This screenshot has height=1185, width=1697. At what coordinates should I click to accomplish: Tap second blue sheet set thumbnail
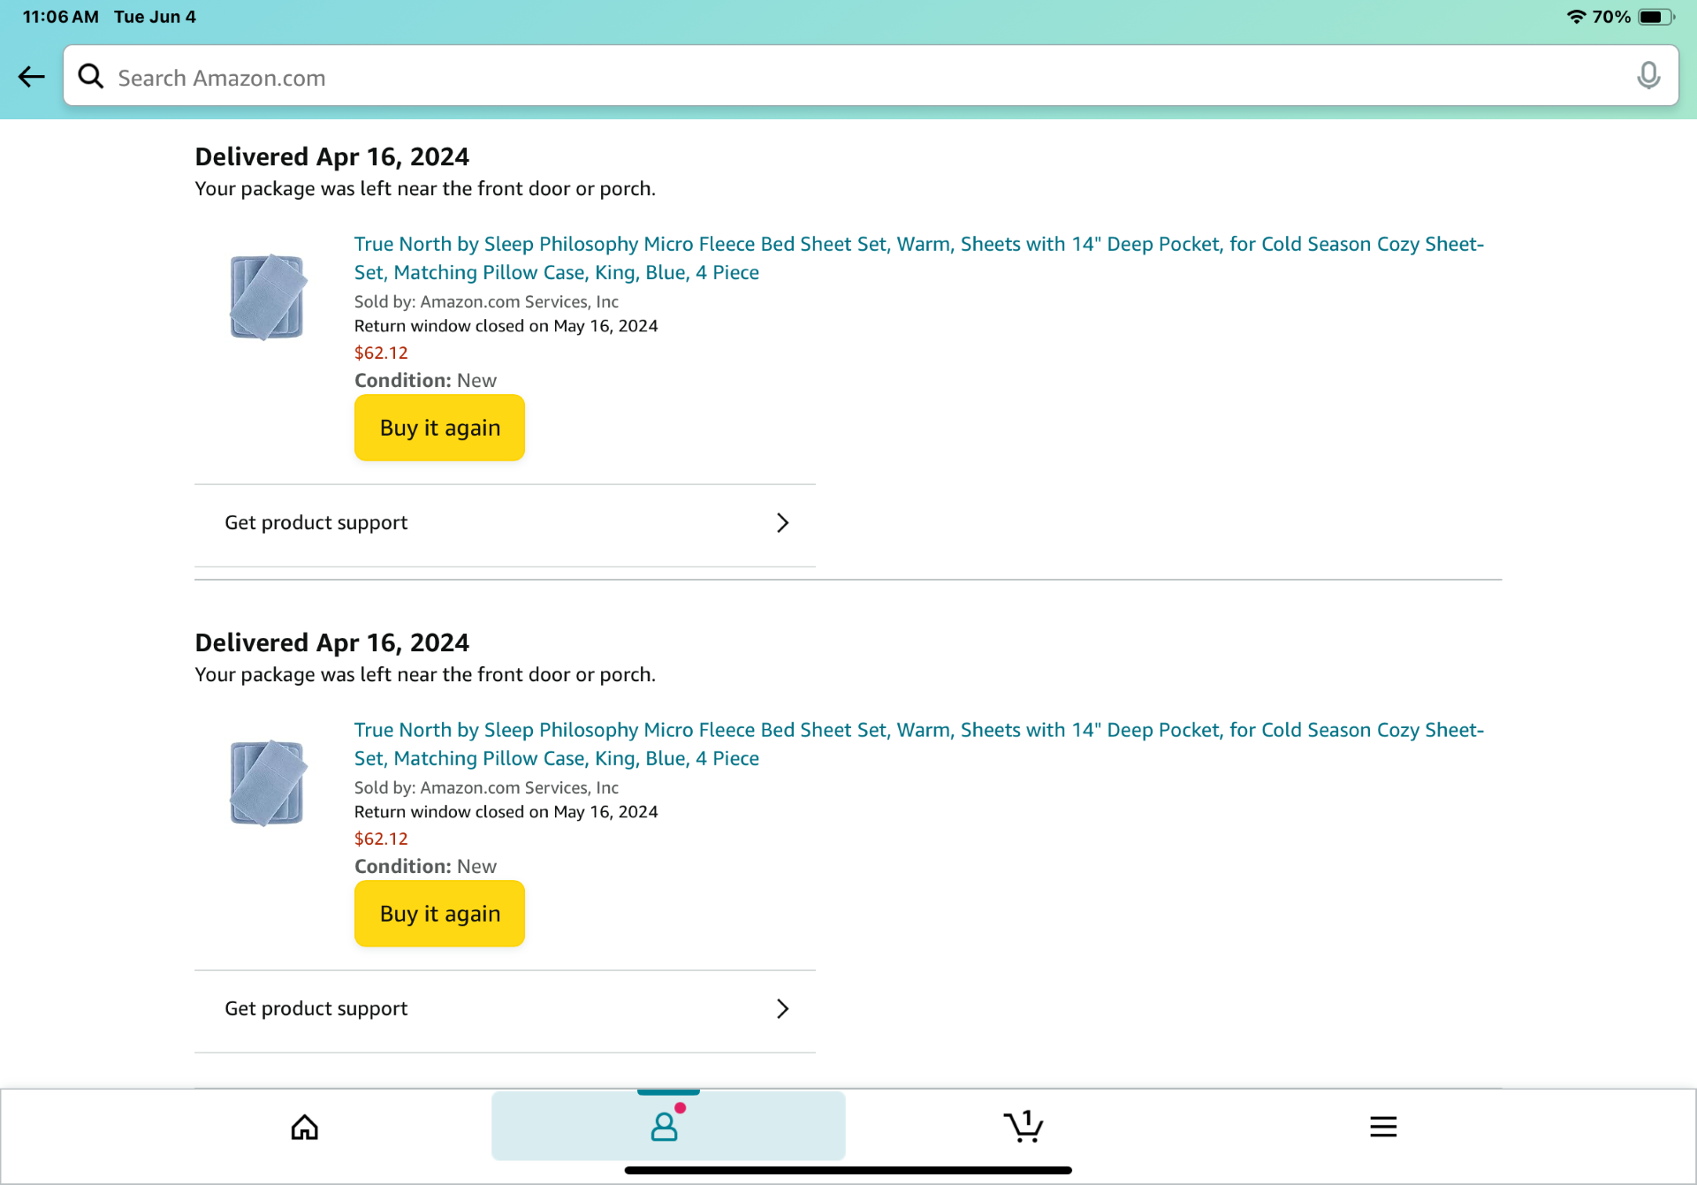[x=267, y=783]
